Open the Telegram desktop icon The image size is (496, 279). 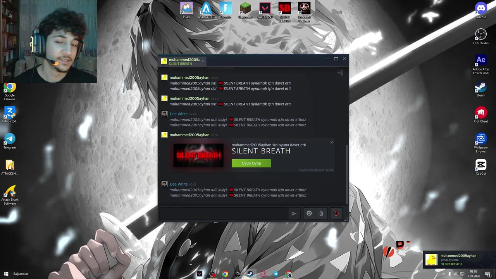click(x=10, y=141)
